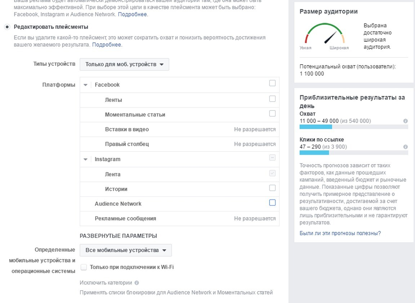Enable Instagram Истории checkbox

(x=272, y=188)
